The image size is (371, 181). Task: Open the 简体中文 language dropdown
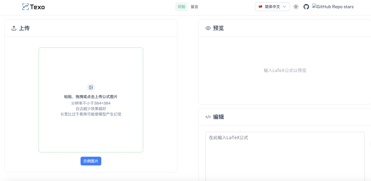272,7
